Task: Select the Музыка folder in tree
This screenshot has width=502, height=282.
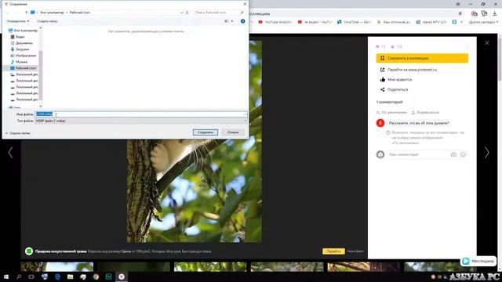Action: coord(19,62)
